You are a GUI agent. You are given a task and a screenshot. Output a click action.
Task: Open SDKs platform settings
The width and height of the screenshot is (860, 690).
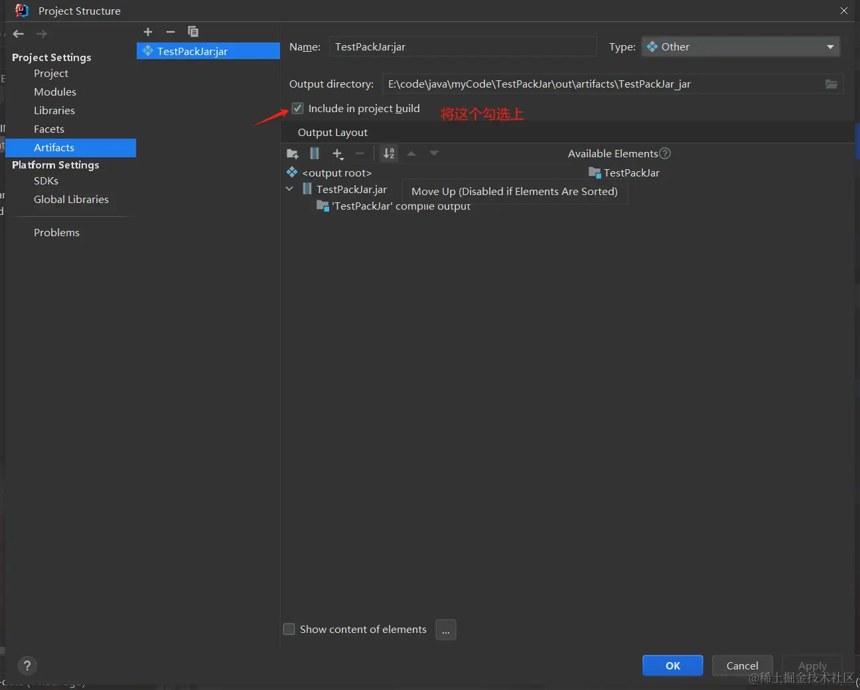[46, 181]
